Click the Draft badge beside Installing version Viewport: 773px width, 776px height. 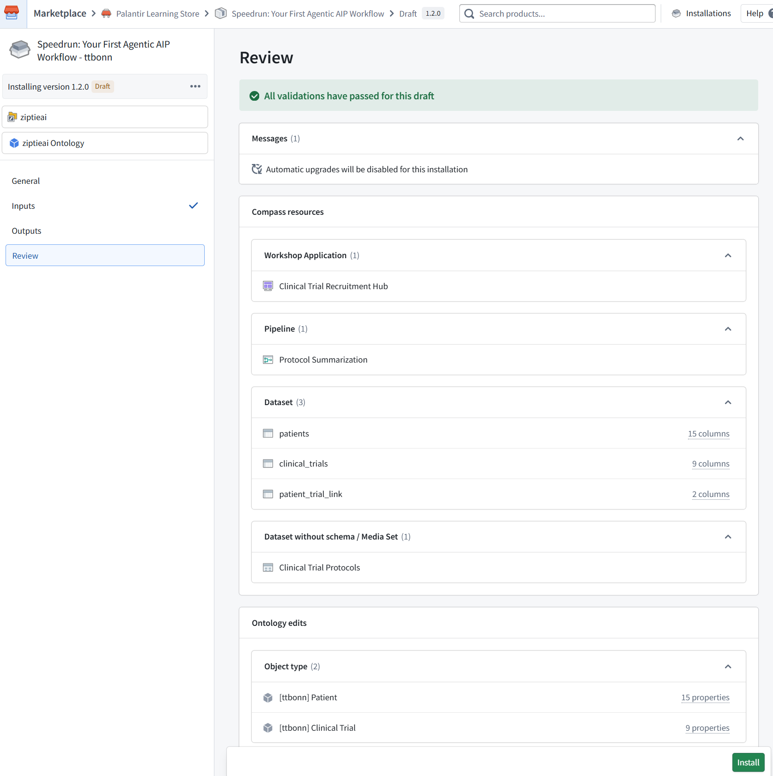pos(103,86)
